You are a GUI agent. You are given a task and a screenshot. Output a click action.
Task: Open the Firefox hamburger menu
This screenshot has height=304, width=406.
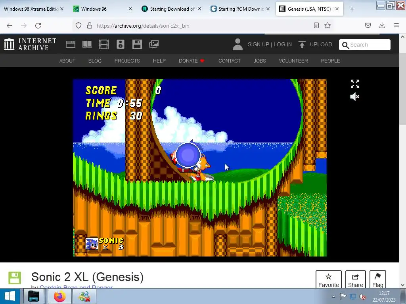[396, 25]
